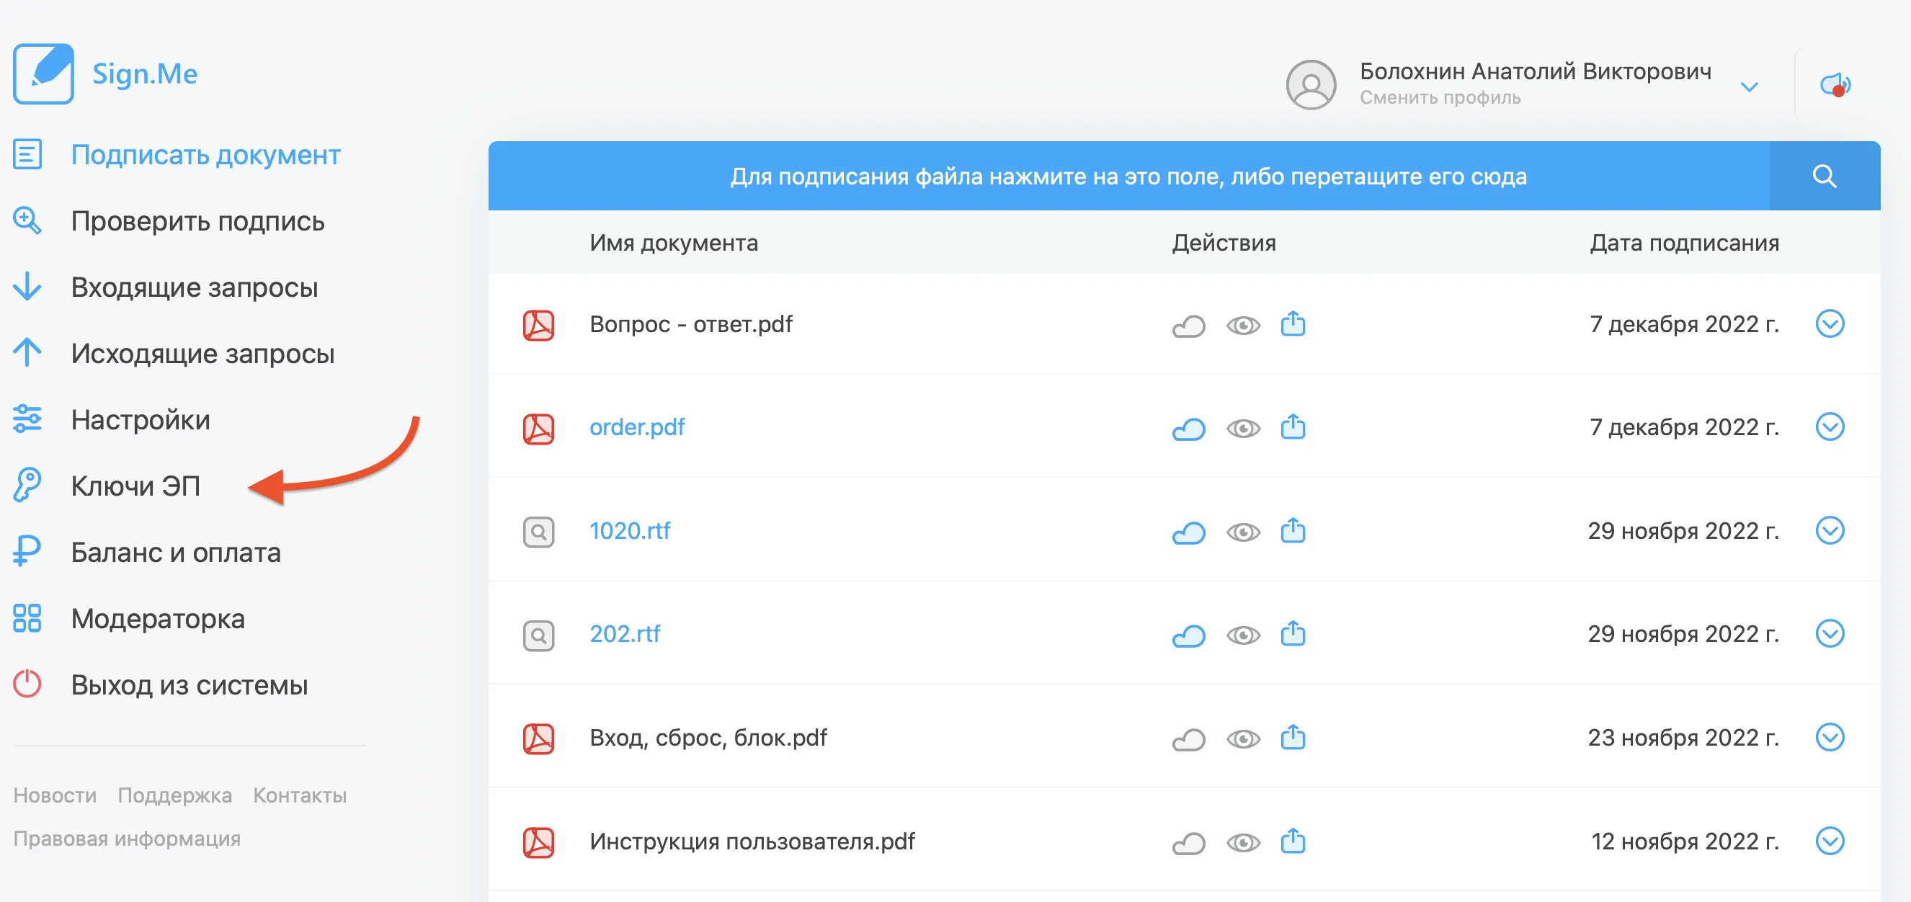Click Имя документа column header

click(x=674, y=243)
